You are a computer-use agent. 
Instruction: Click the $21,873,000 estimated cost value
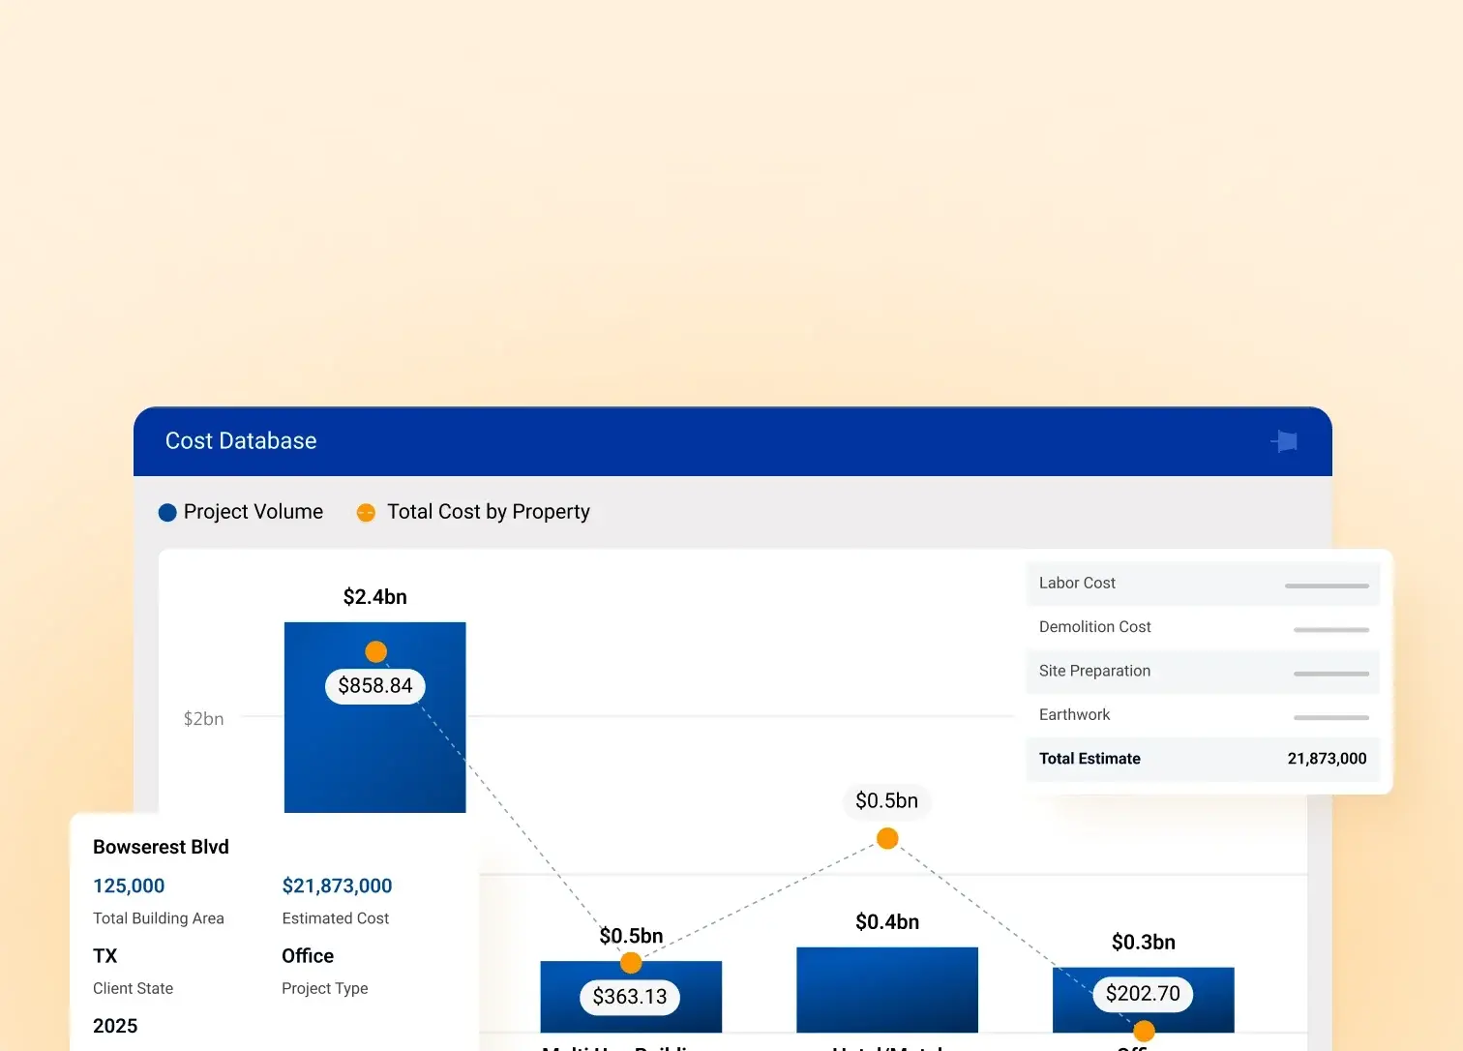click(337, 886)
